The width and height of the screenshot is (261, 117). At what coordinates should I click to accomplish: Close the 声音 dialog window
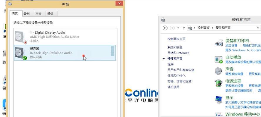click(119, 3)
